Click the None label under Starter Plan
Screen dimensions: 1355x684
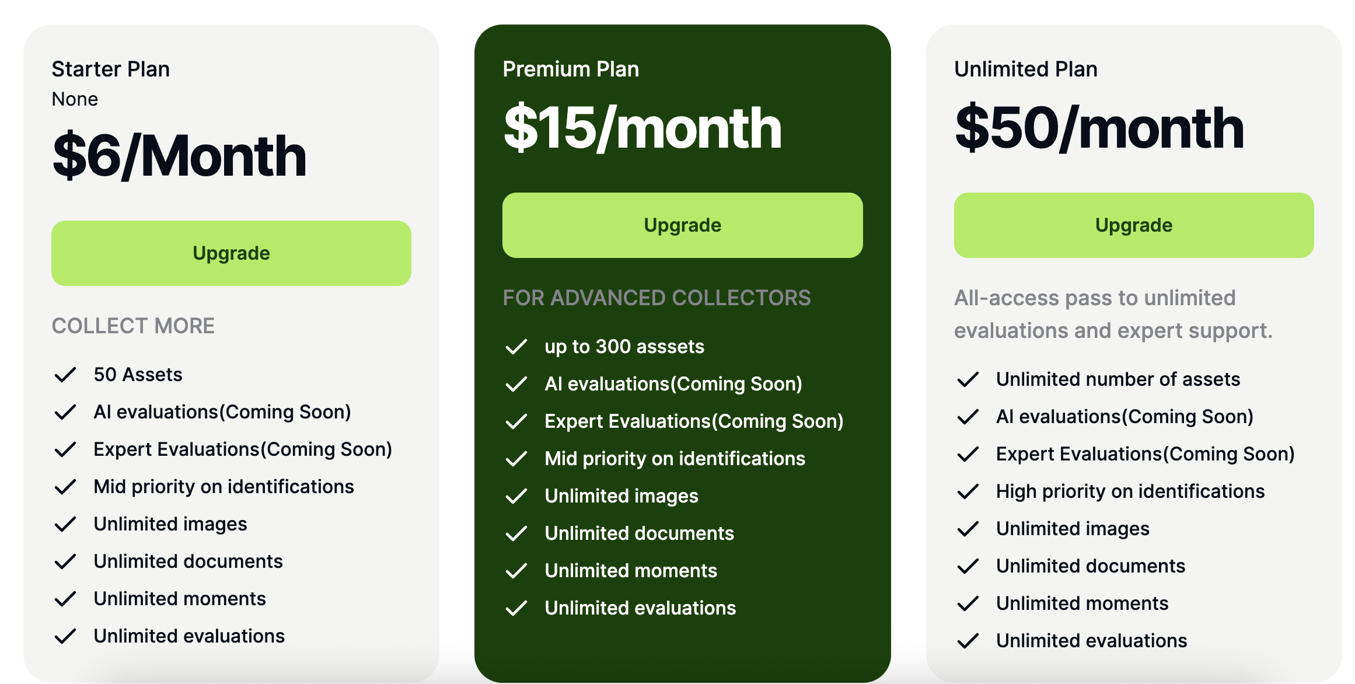(x=74, y=99)
